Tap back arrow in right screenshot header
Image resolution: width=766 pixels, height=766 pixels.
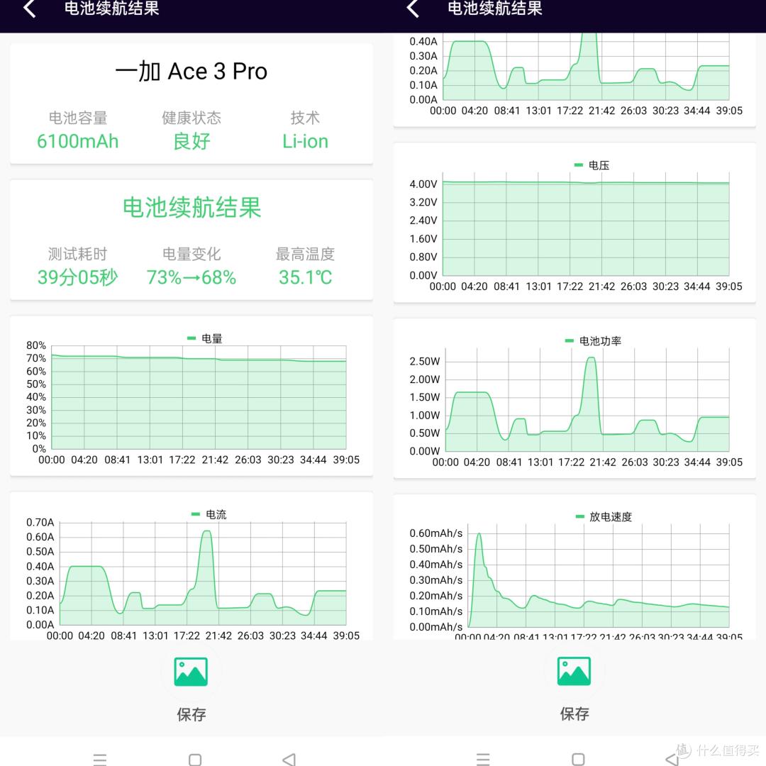[413, 9]
